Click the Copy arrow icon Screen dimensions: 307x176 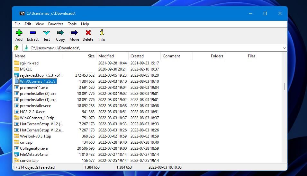[x=60, y=33]
